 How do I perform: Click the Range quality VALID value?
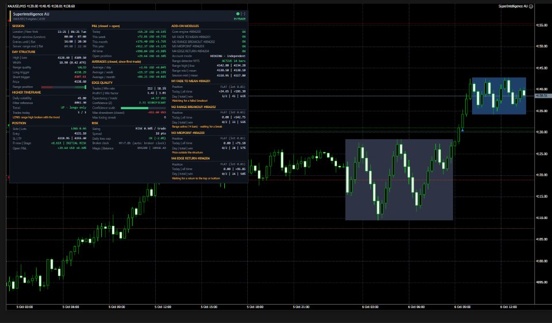pyautogui.click(x=82, y=67)
